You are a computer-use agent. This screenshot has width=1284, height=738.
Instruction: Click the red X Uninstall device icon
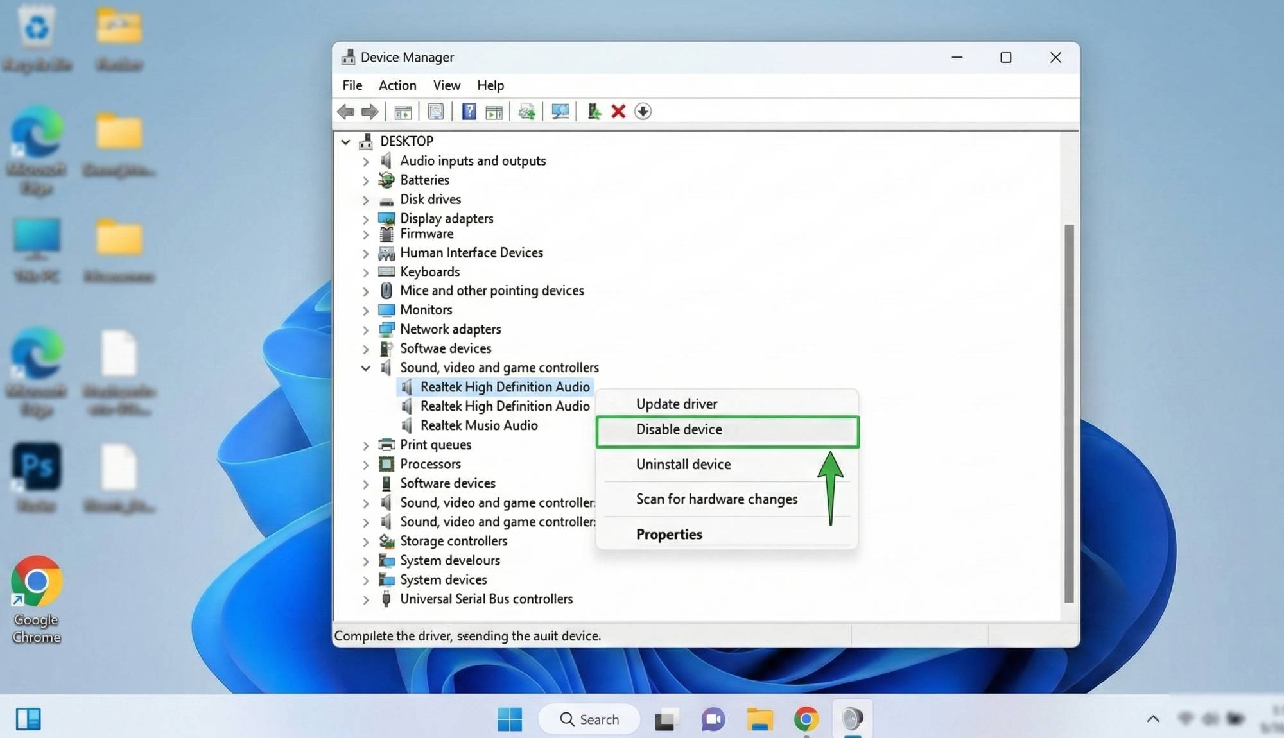tap(618, 111)
